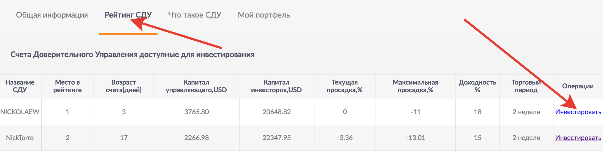This screenshot has width=603, height=151.
Task: Click the Капитал управляющего,USD column header
Action: [196, 86]
